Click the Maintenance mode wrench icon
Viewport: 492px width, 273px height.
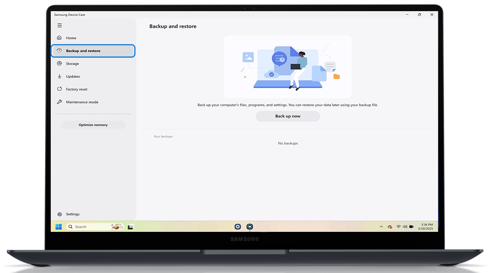click(x=59, y=102)
